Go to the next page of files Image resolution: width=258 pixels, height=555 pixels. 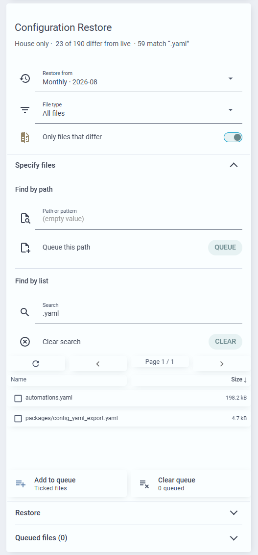[x=222, y=363]
